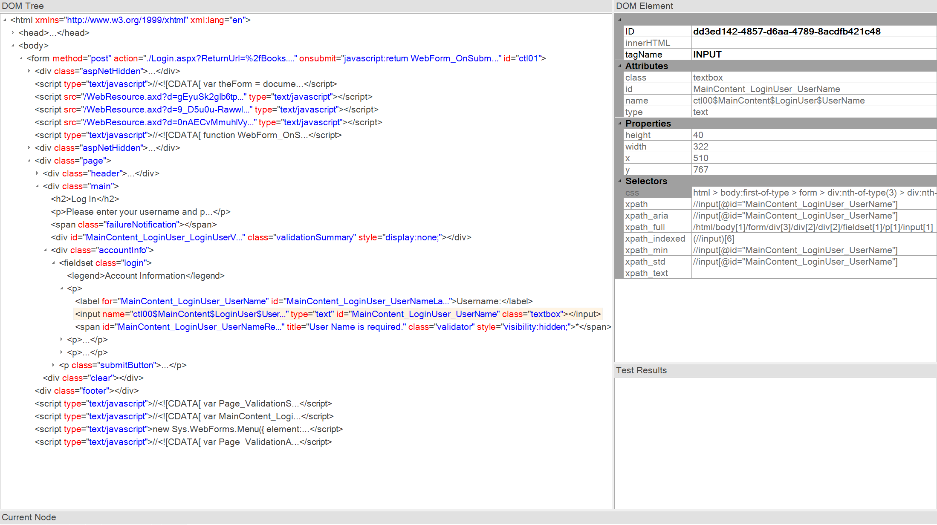Select the highlighted input UserName element

(x=338, y=314)
